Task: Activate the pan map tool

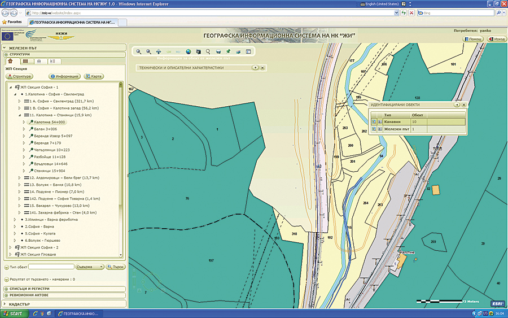Action: pos(159,51)
